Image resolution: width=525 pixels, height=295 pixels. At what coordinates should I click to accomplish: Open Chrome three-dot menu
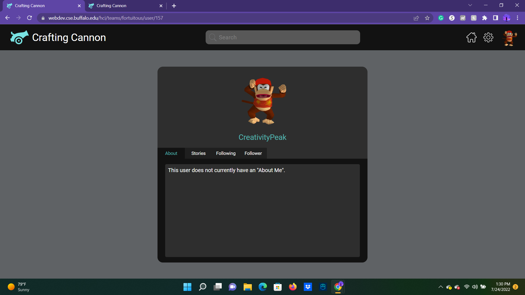[x=517, y=18]
